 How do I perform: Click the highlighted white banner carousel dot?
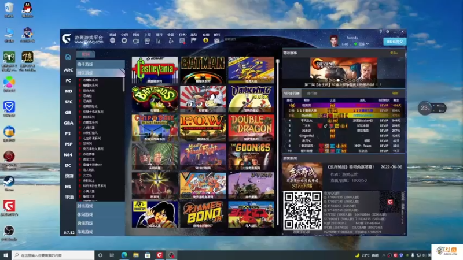coord(338,80)
